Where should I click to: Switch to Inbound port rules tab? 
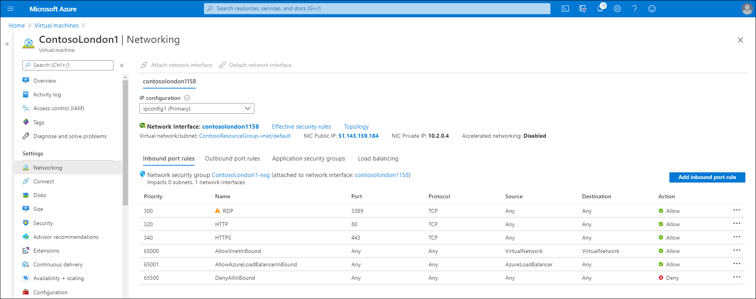pyautogui.click(x=169, y=159)
